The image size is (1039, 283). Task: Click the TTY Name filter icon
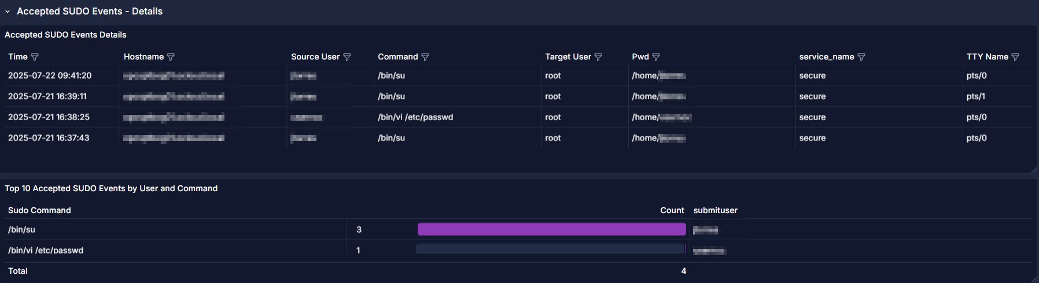coord(1015,57)
